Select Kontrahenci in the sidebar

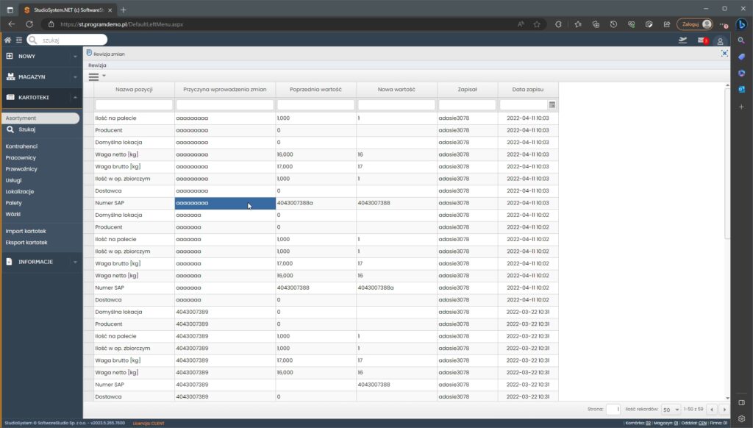coord(21,146)
